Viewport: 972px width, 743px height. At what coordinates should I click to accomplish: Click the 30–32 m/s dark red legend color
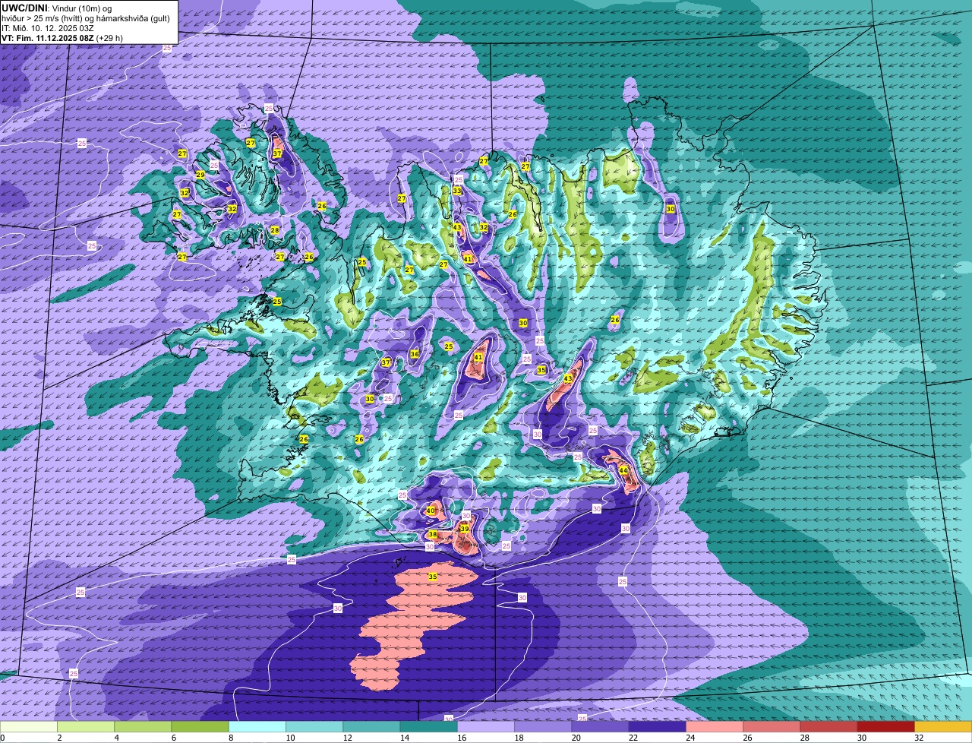tap(886, 726)
